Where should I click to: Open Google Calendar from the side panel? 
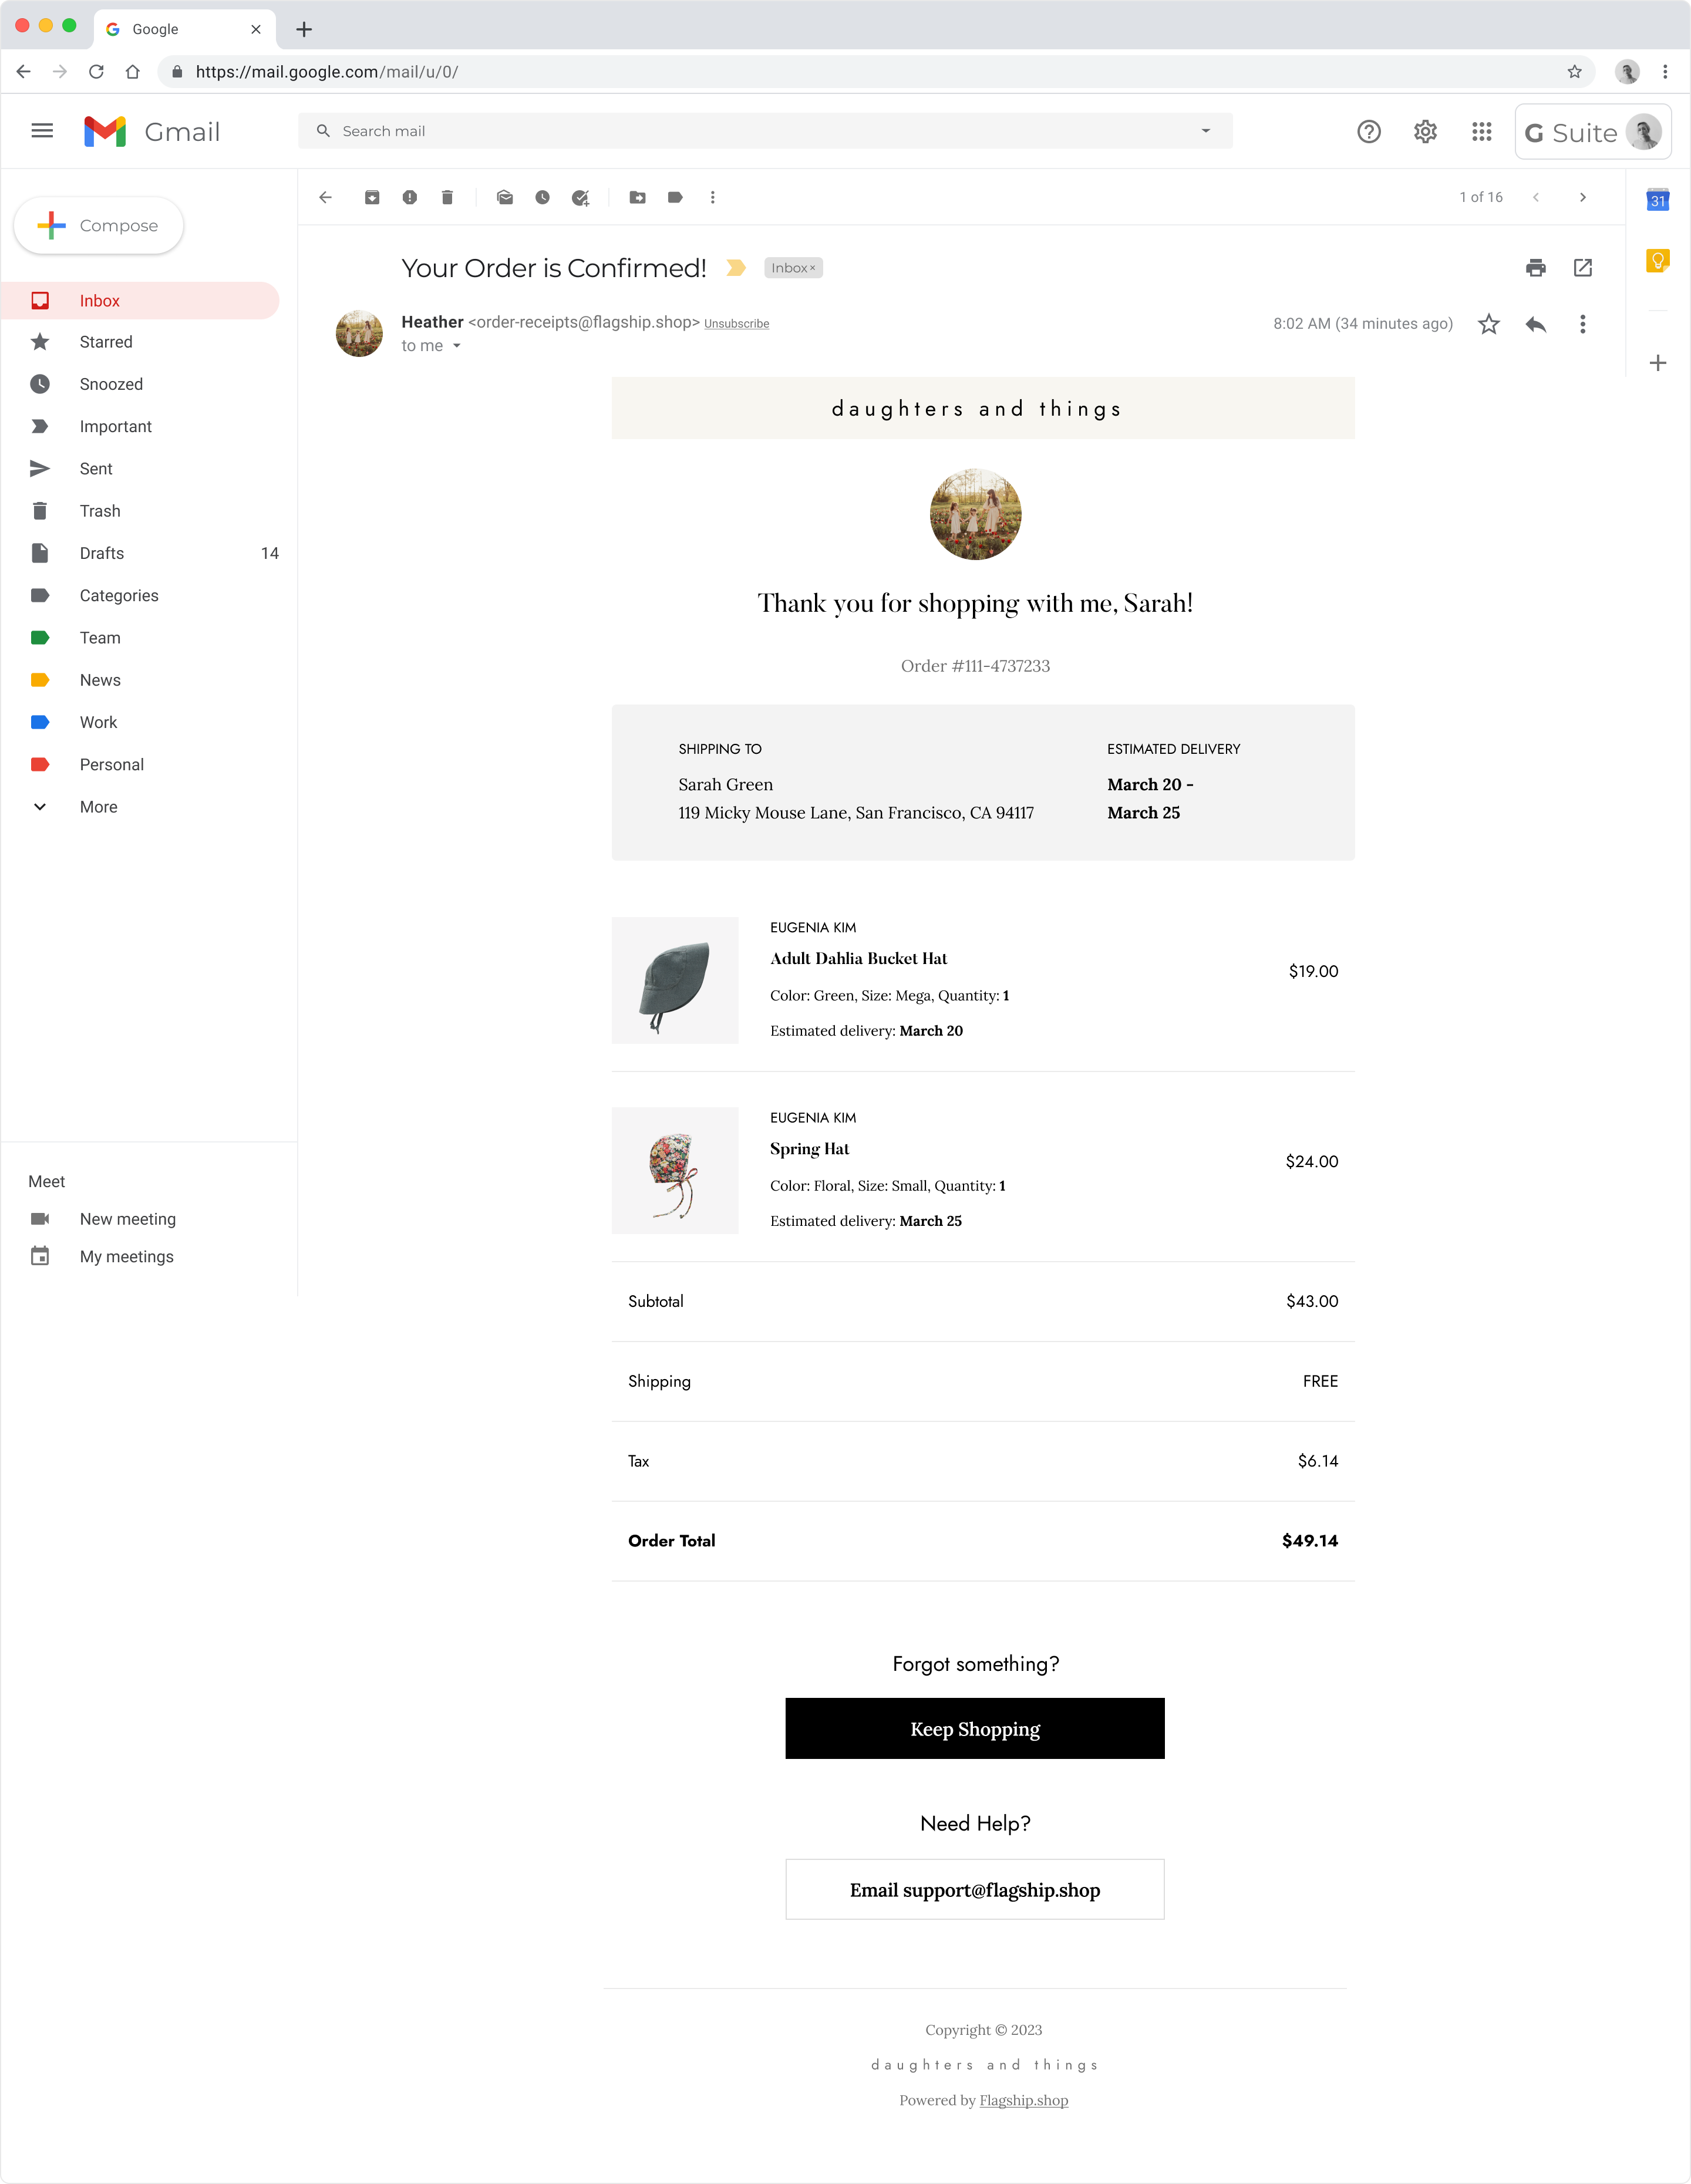click(x=1657, y=199)
